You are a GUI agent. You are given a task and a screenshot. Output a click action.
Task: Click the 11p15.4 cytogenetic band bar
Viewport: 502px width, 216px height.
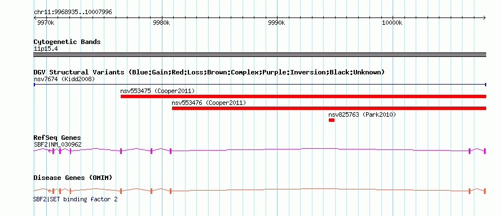tap(260, 55)
